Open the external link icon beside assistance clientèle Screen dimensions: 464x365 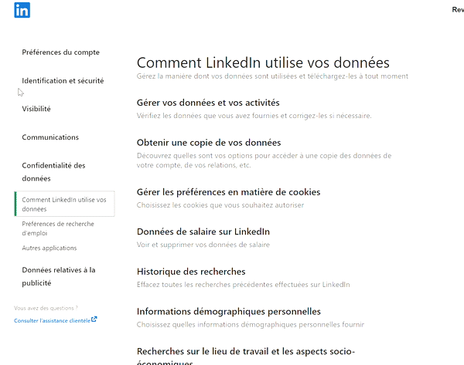point(94,319)
